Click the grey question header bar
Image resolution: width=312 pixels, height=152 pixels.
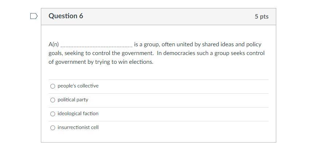point(164,16)
